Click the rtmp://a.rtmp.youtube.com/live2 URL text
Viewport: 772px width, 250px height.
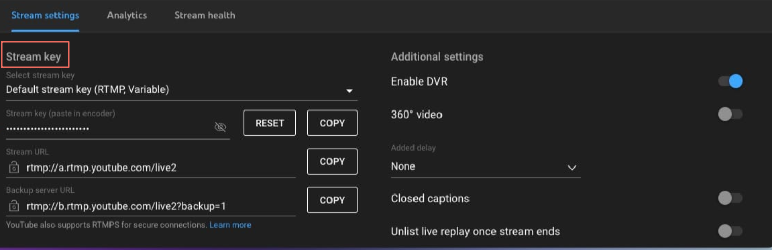[x=101, y=167]
